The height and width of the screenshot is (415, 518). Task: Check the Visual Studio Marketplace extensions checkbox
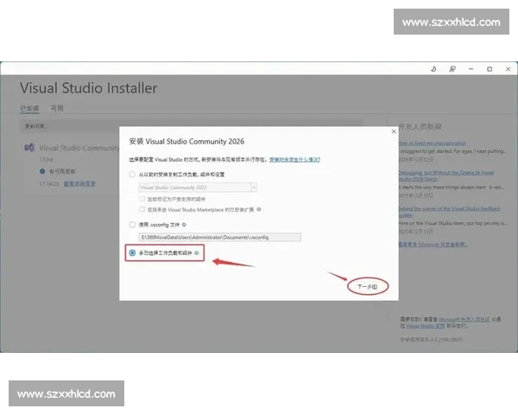pos(142,209)
